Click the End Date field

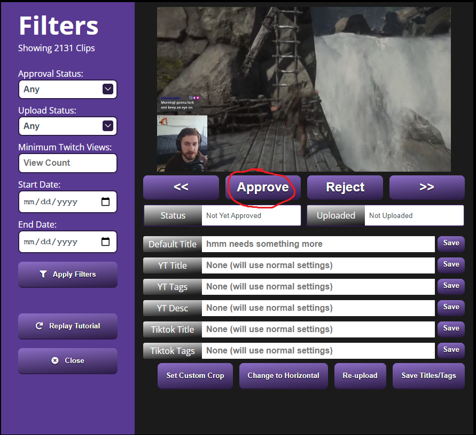pyautogui.click(x=68, y=241)
